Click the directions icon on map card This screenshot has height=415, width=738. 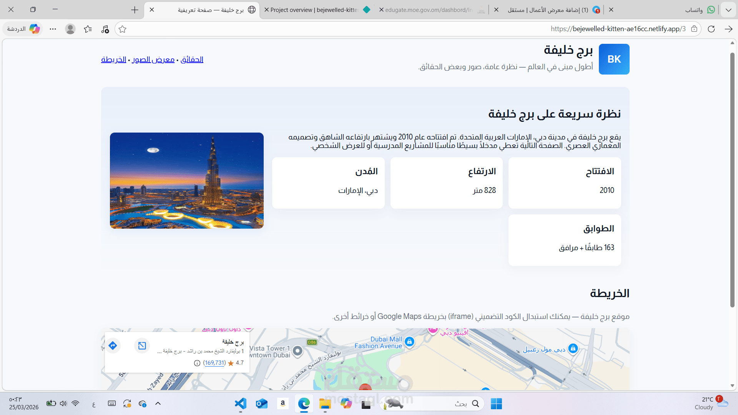[x=113, y=345]
